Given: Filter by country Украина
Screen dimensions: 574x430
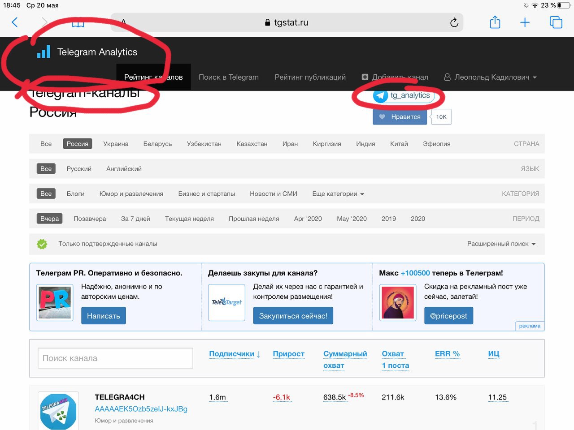Looking at the screenshot, I should pyautogui.click(x=116, y=144).
